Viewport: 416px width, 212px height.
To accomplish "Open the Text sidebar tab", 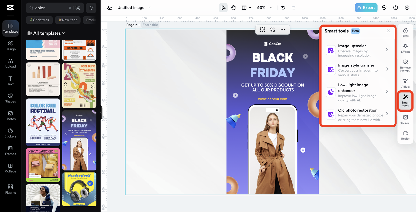I will [x=10, y=81].
